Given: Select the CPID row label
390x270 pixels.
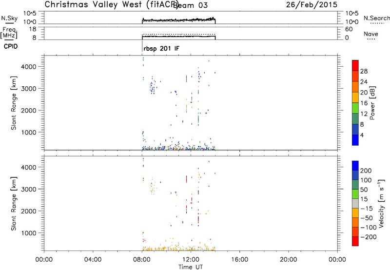Looking at the screenshot, I should [x=11, y=46].
